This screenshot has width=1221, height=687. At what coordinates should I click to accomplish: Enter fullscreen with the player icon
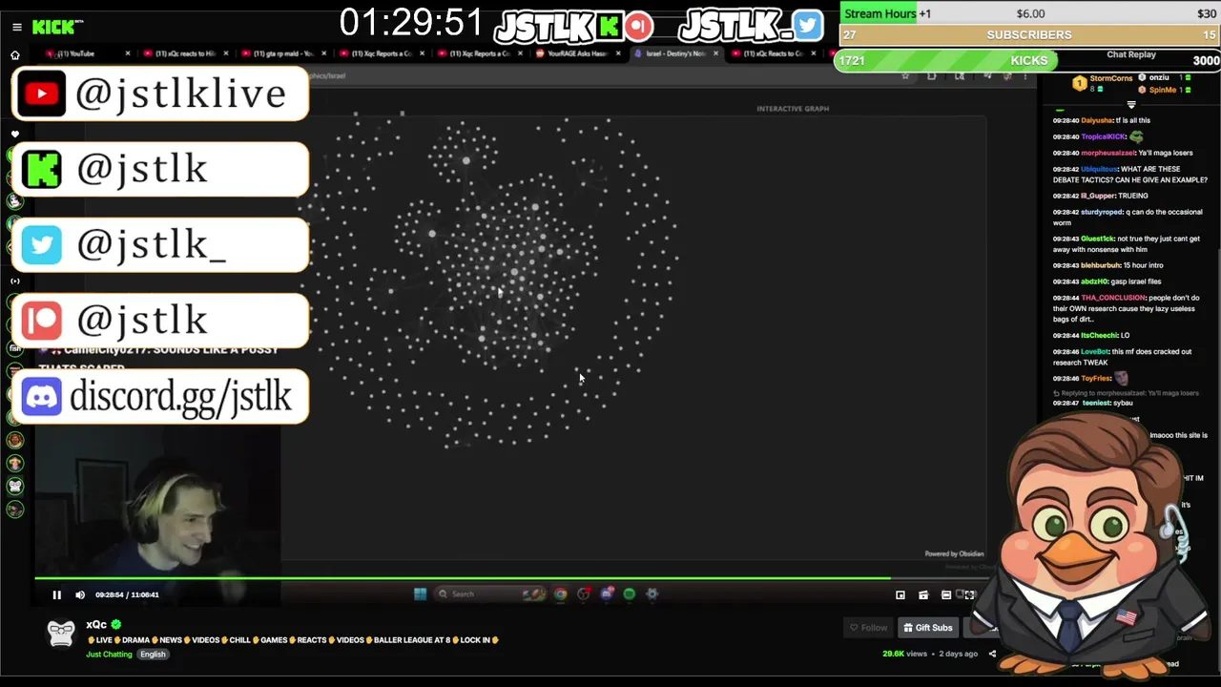coord(969,594)
